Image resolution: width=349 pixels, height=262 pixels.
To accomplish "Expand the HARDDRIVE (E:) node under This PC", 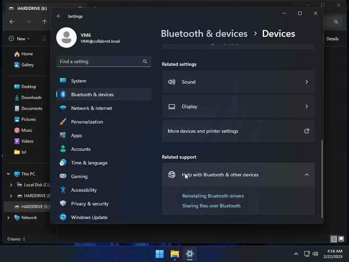I will tap(11, 195).
